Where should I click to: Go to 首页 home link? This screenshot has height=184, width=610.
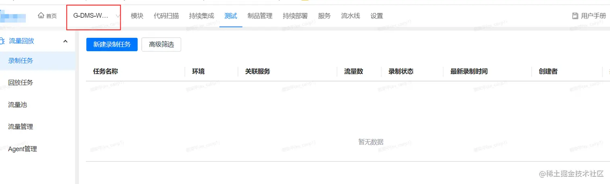(47, 16)
